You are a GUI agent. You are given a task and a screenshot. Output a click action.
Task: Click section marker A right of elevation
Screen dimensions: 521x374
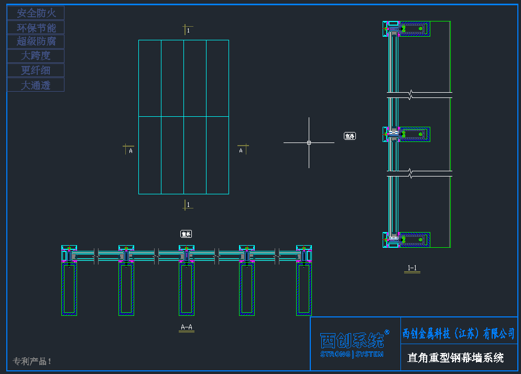243,149
